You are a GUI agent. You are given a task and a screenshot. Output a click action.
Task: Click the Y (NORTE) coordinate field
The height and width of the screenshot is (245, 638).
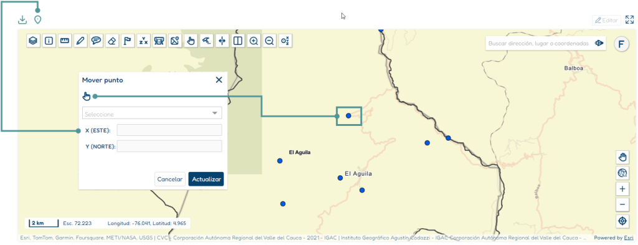point(169,147)
